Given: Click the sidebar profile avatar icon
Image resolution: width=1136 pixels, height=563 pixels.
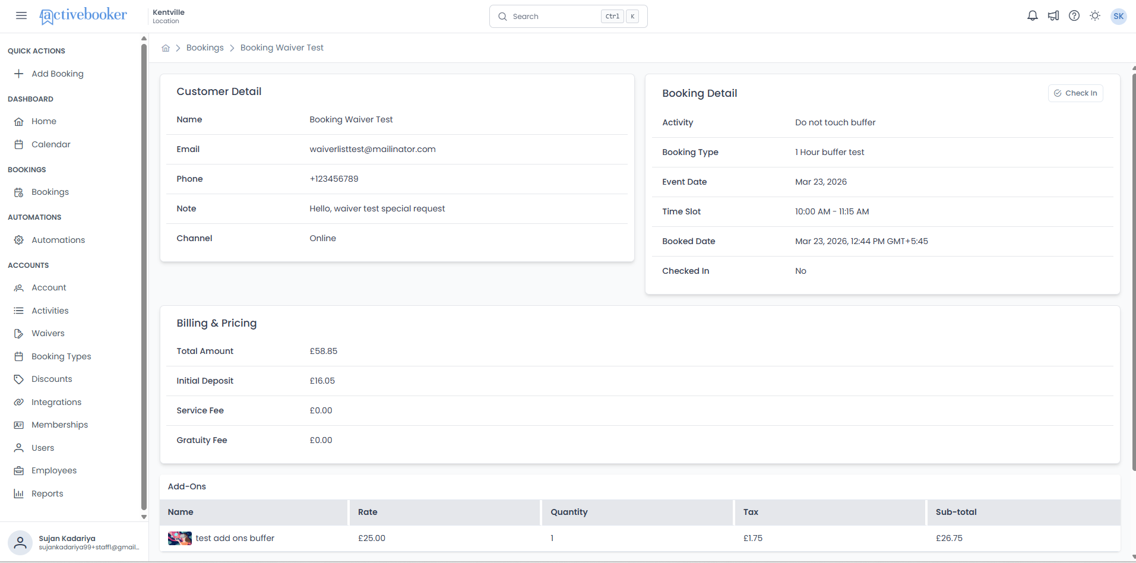Looking at the screenshot, I should point(20,543).
